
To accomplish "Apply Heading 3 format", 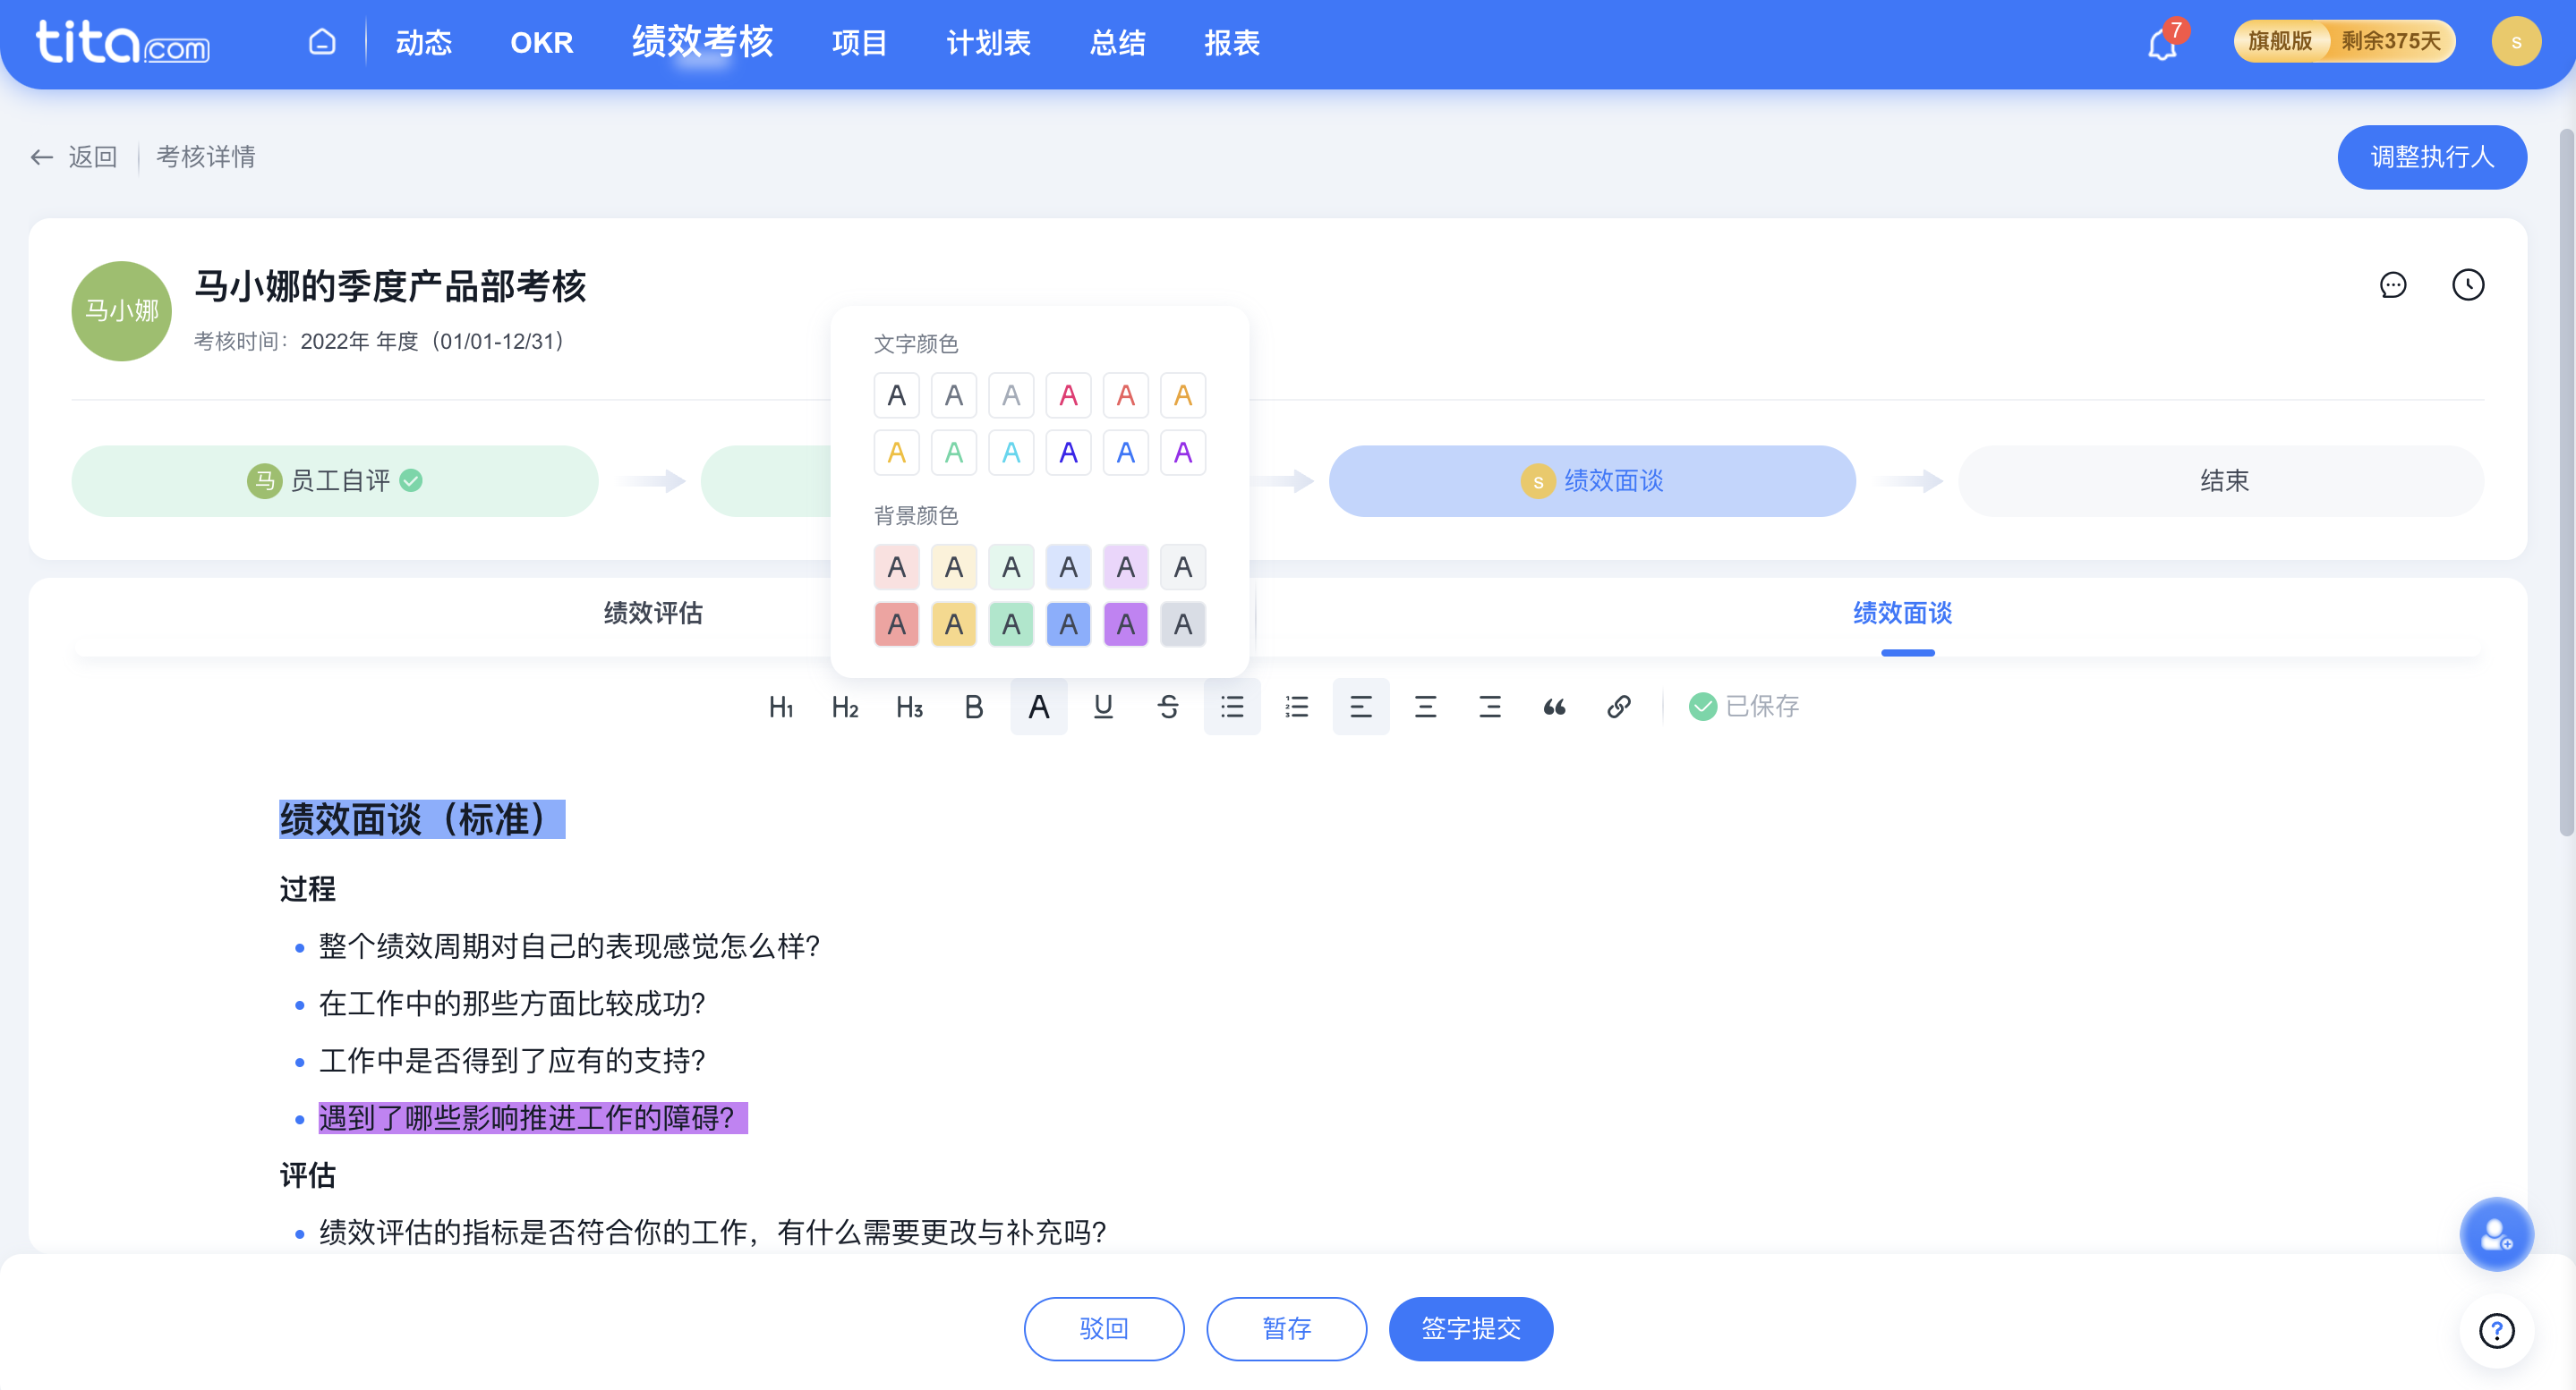I will coord(910,708).
